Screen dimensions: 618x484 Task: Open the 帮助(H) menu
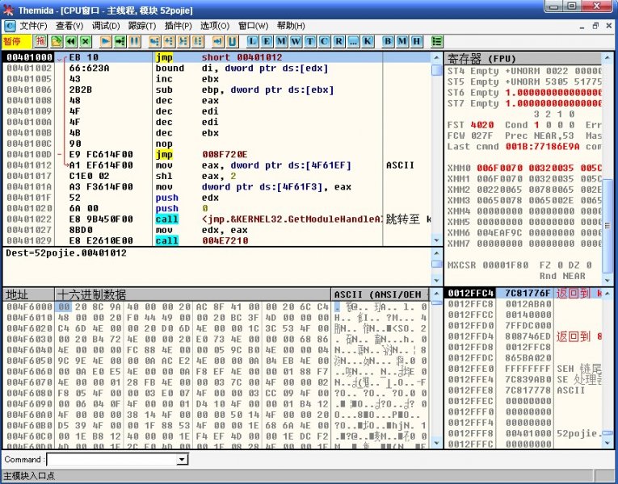[291, 26]
